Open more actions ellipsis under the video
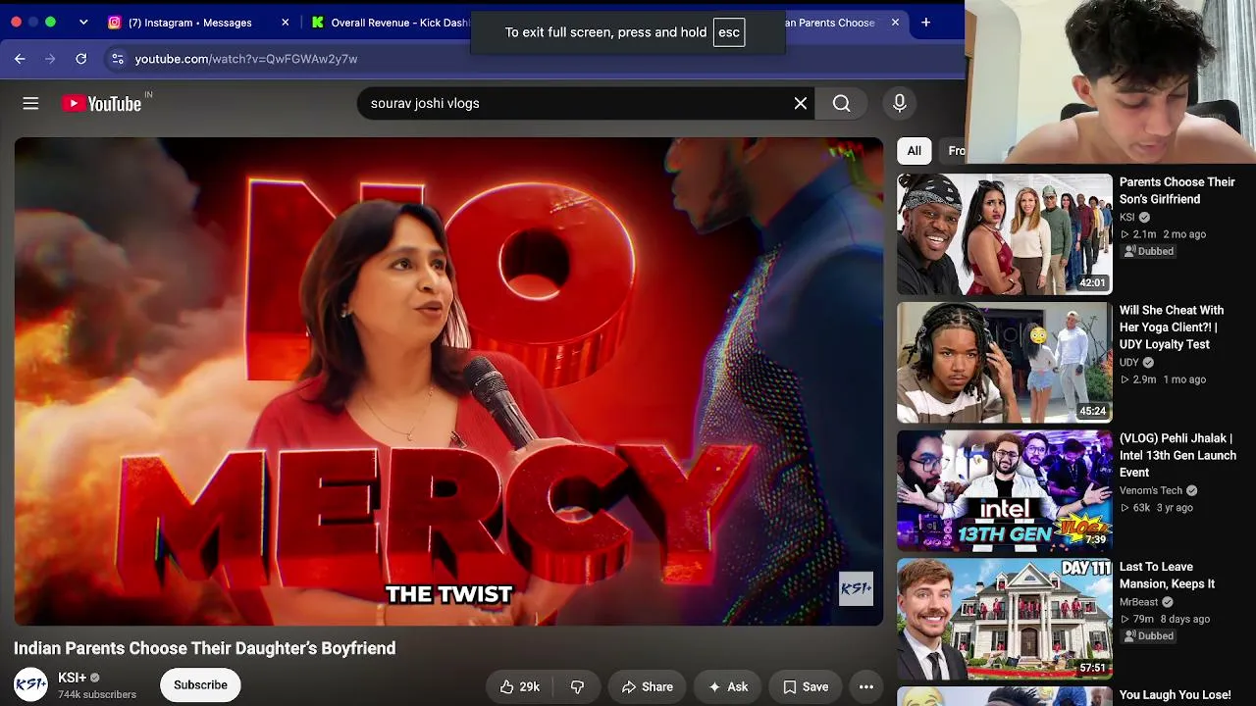 866,687
